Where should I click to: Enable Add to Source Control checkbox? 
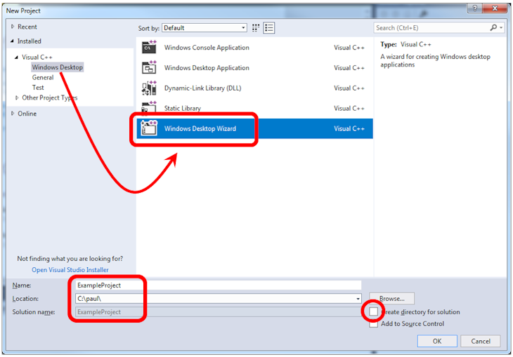coord(373,323)
